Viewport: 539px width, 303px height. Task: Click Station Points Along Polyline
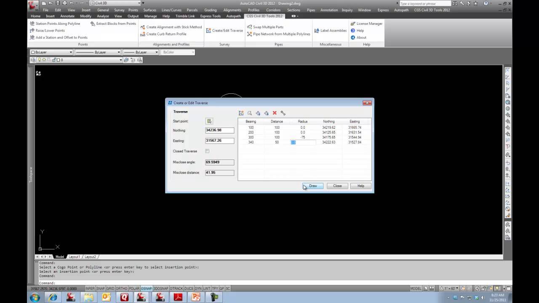[55, 24]
